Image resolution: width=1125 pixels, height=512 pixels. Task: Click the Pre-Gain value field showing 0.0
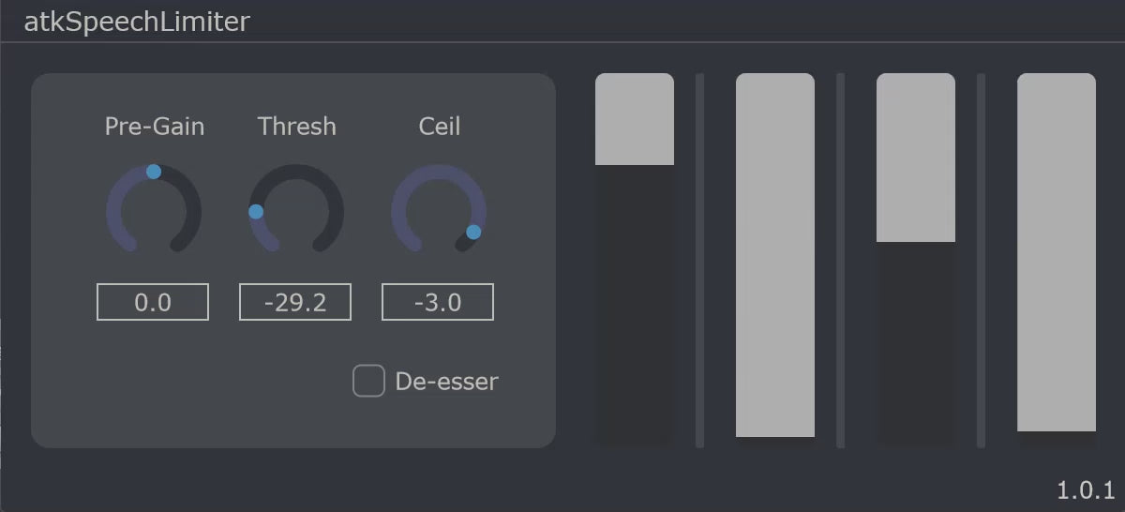pyautogui.click(x=153, y=302)
